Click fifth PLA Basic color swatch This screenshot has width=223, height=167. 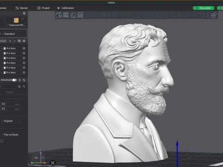coord(5,68)
